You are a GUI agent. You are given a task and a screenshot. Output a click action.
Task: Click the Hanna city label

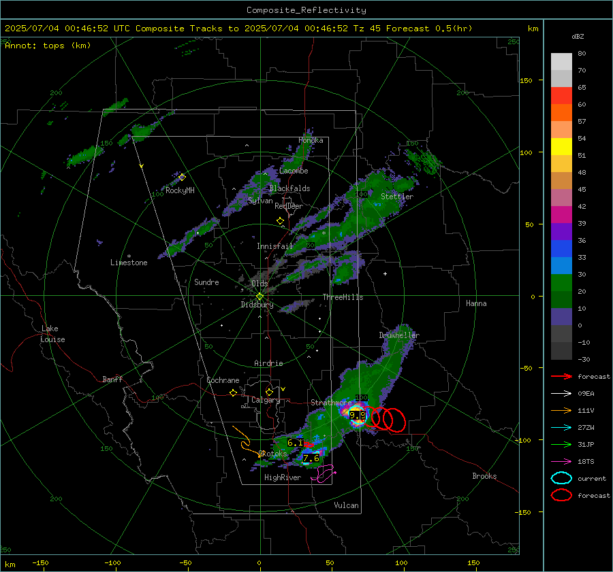click(x=476, y=303)
